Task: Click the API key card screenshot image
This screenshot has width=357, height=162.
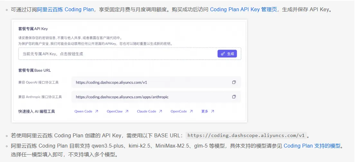Action: pos(129,71)
